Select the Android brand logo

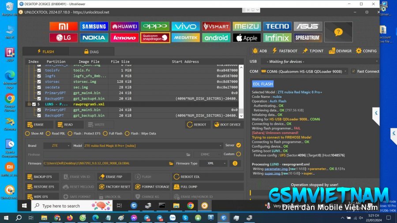(216, 37)
